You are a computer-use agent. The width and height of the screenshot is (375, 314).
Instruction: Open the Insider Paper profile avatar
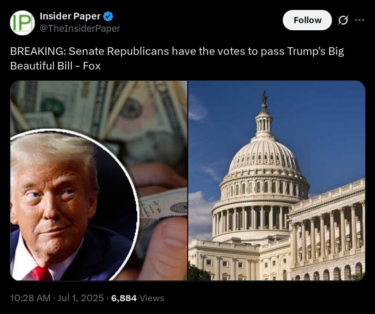pos(22,23)
